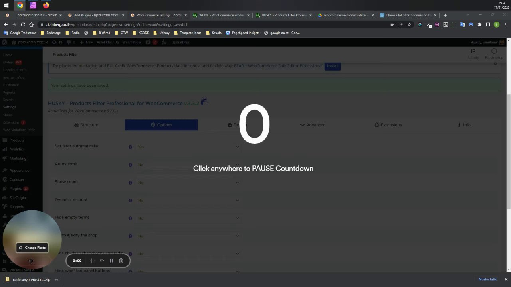Open the codecanyon zip downloaded file
This screenshot has width=511, height=287.
(x=28, y=279)
